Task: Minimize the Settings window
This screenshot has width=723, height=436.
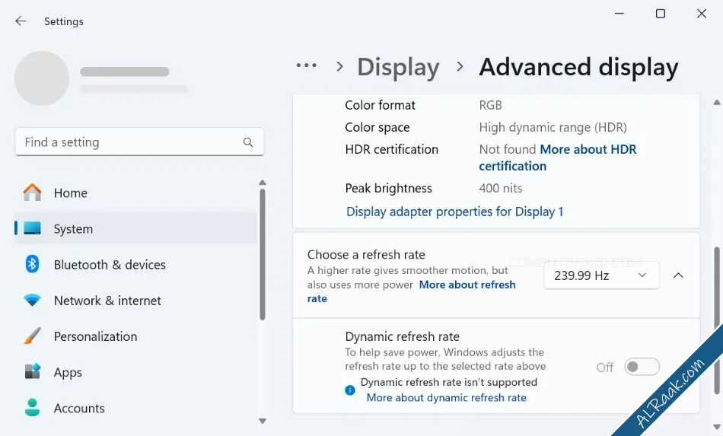Action: pos(619,14)
